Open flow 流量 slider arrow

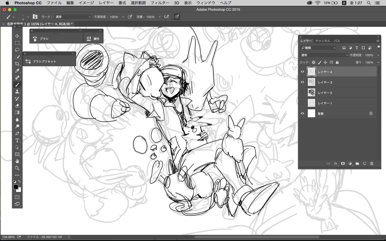coord(159,17)
